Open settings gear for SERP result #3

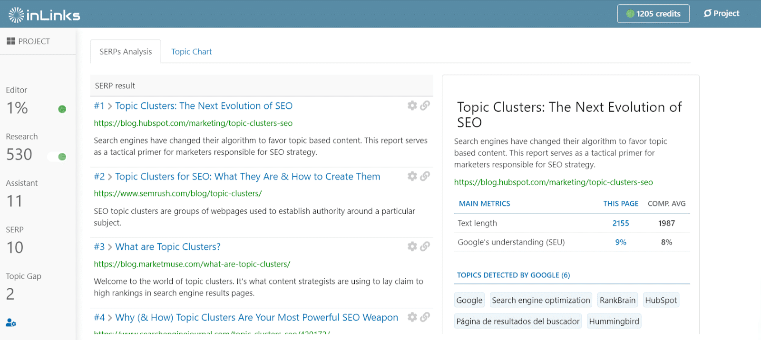click(412, 246)
